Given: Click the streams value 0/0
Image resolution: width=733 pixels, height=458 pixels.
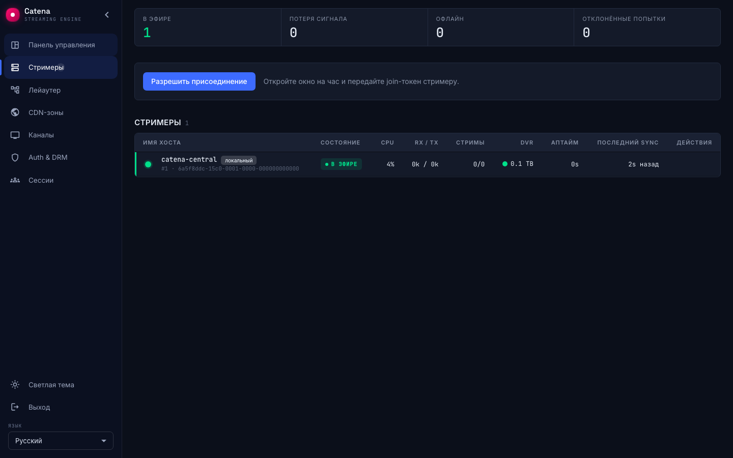Looking at the screenshot, I should 479,164.
